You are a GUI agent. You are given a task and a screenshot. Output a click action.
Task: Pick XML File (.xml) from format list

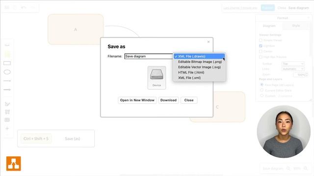click(x=199, y=78)
